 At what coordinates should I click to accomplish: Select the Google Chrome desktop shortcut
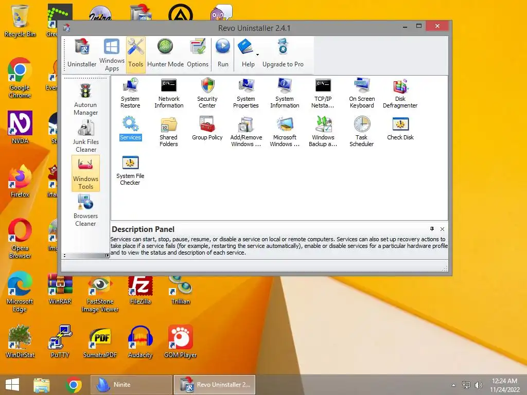[x=20, y=78]
